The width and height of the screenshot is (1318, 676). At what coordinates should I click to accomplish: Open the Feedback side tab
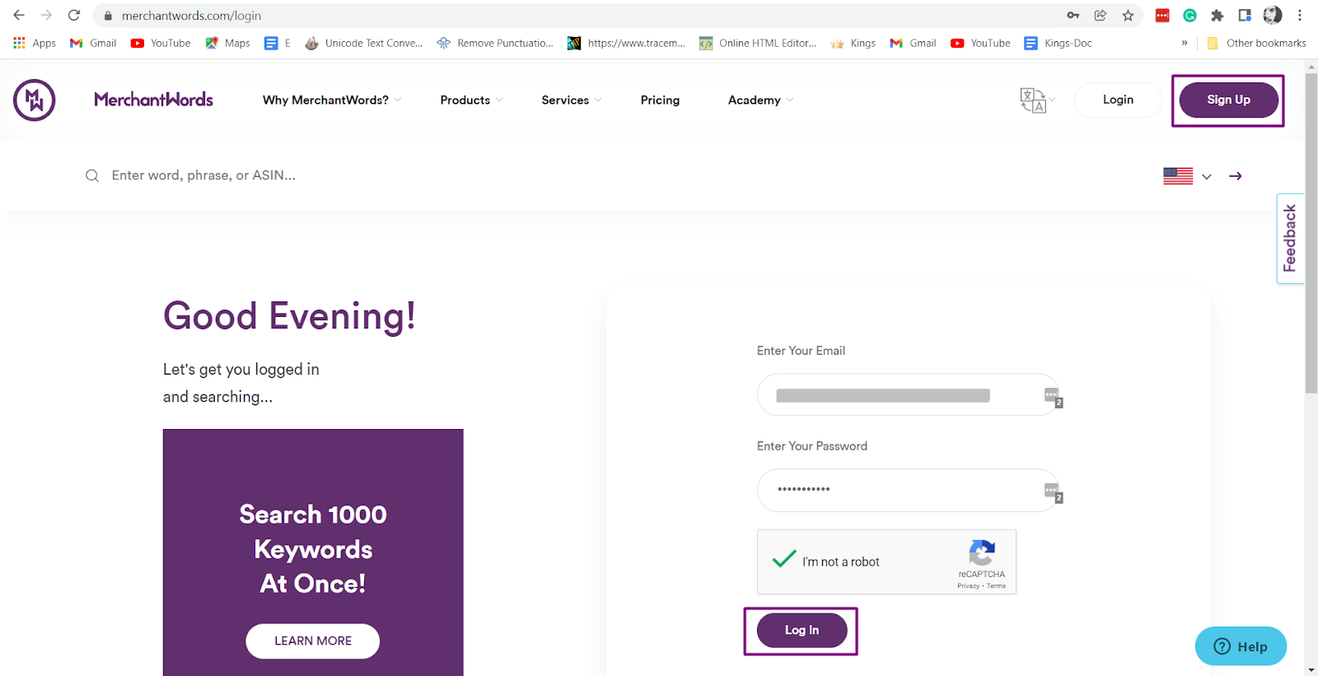tap(1290, 239)
